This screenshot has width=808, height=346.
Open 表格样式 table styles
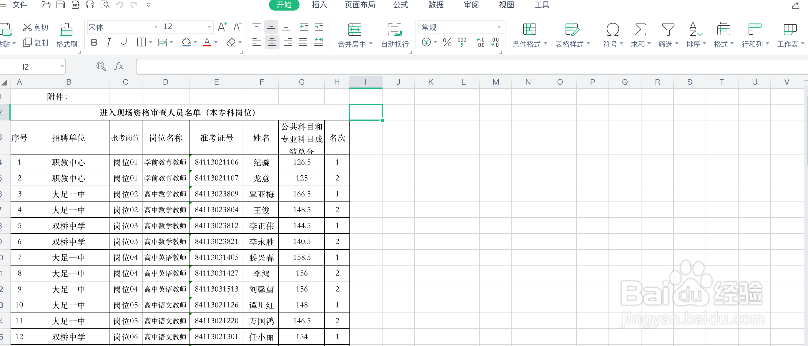tap(572, 35)
